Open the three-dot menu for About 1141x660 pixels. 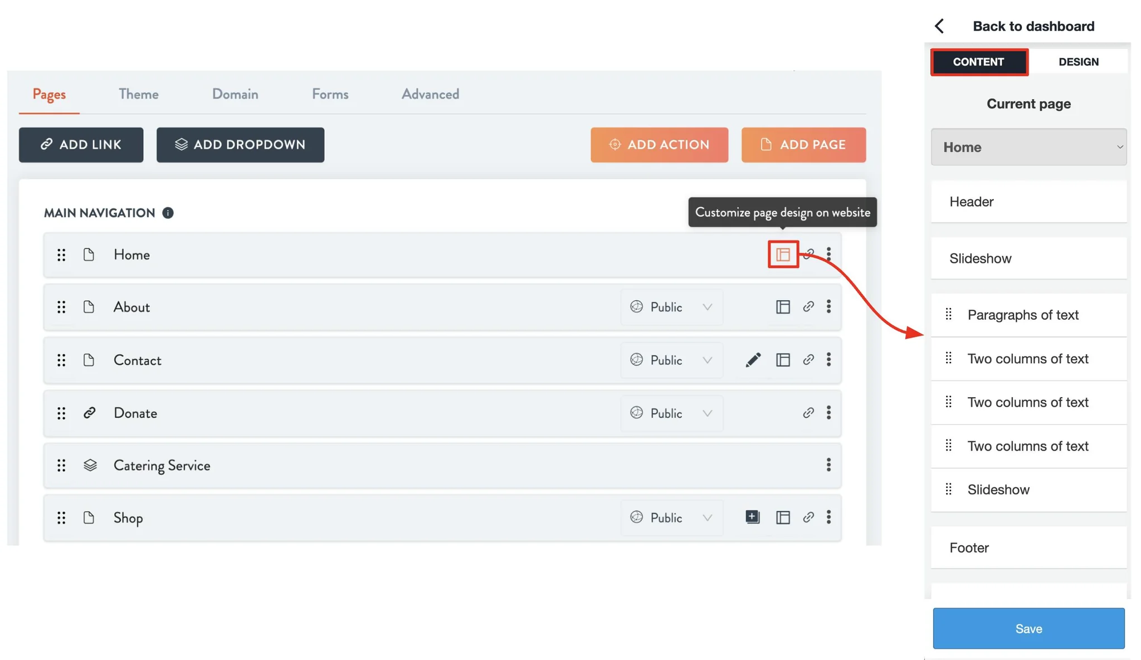click(829, 306)
